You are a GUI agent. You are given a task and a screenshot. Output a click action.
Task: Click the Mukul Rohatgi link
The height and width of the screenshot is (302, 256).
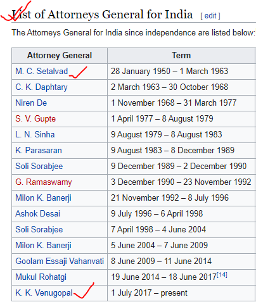(x=41, y=277)
